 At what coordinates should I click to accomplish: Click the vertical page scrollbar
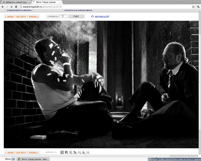[x=200, y=82]
